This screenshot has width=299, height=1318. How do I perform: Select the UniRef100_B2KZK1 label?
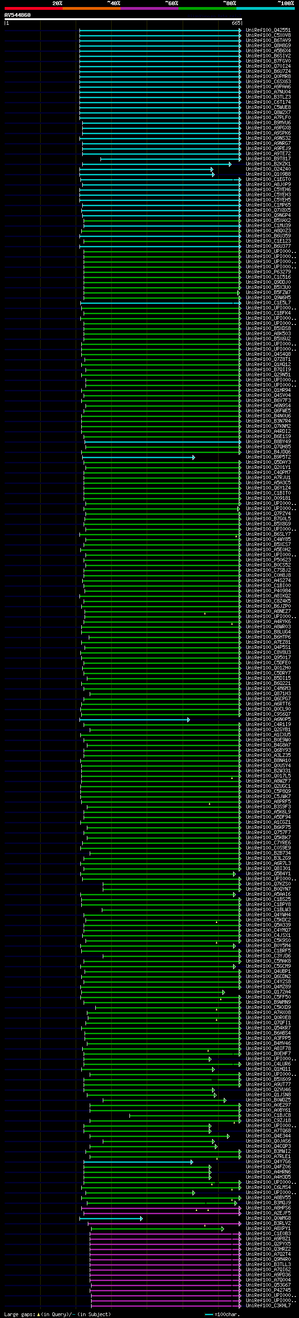(268, 164)
